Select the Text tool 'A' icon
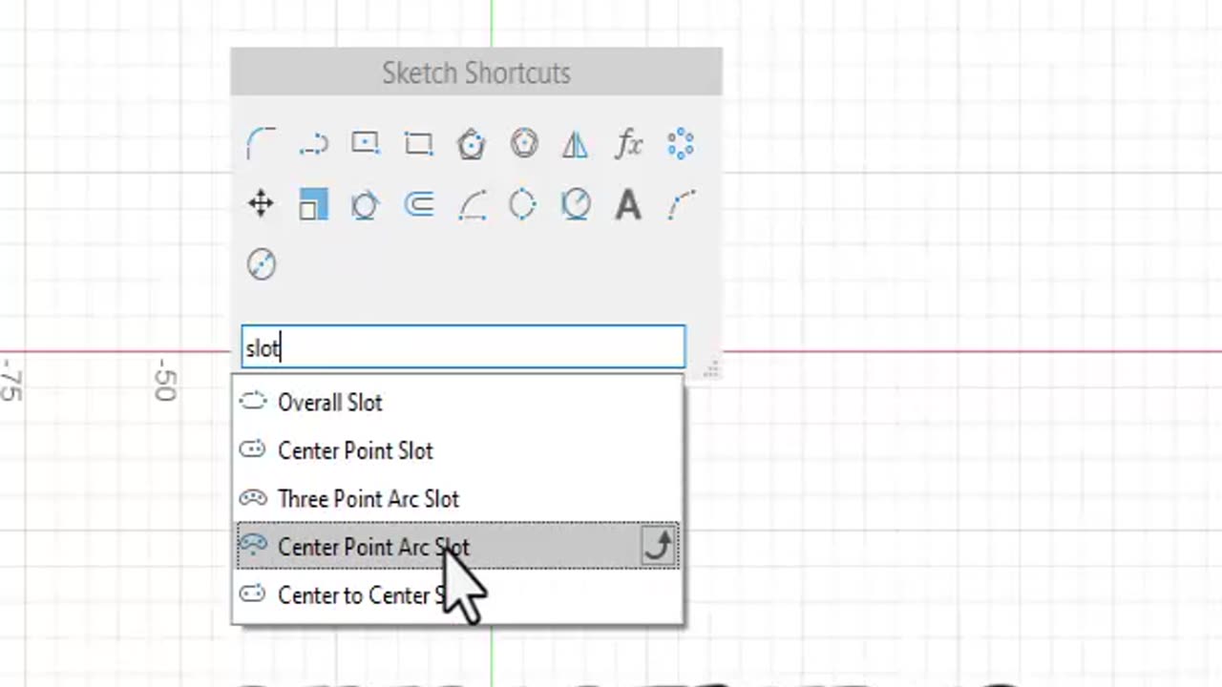This screenshot has height=687, width=1222. pyautogui.click(x=628, y=204)
